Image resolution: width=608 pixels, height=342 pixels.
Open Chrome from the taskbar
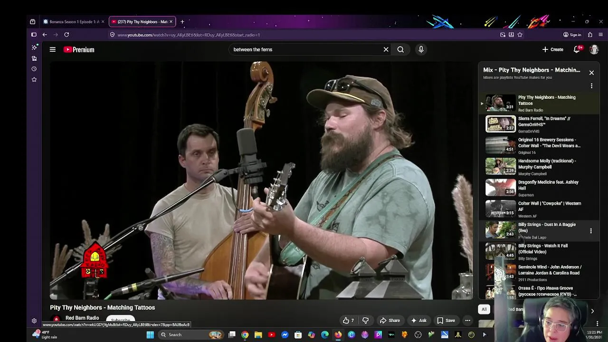[245, 335]
